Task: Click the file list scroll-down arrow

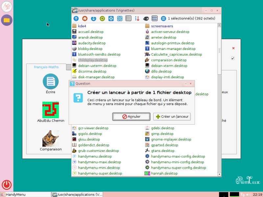Action: 219,174
